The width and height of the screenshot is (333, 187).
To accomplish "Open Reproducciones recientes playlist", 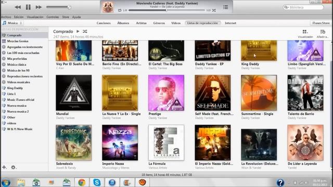I will 24,76.
